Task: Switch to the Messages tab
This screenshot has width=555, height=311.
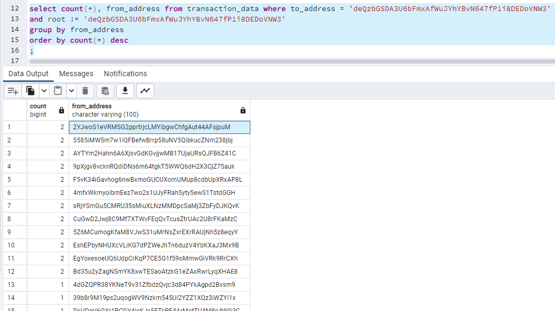Action: tap(76, 74)
